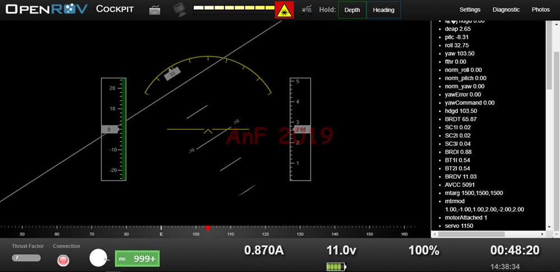Click down arrow of telemetry scrollbar
Image resolution: width=560 pixels, height=272 pixels.
click(549, 227)
